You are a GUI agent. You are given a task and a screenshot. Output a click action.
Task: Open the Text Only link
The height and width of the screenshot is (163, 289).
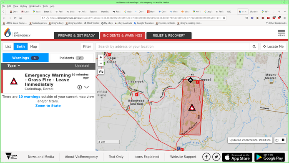116,157
